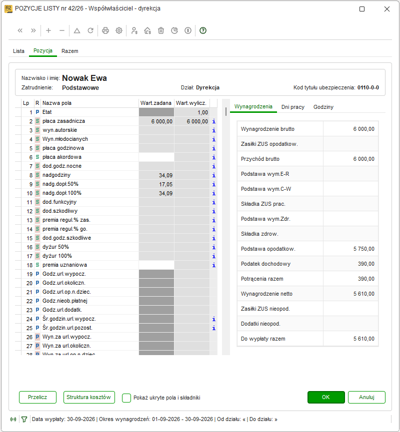This screenshot has width=400, height=432.
Task: Click the person with dollar sign icon
Action: [x=134, y=30]
